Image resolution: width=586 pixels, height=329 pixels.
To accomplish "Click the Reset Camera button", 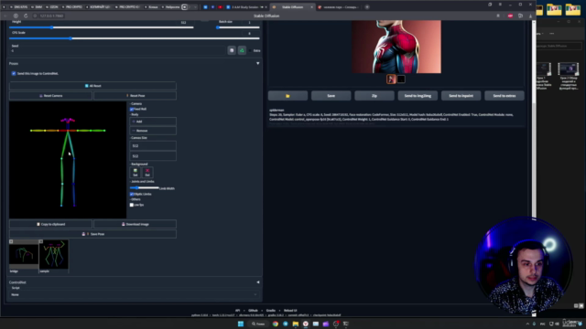I will [x=50, y=96].
